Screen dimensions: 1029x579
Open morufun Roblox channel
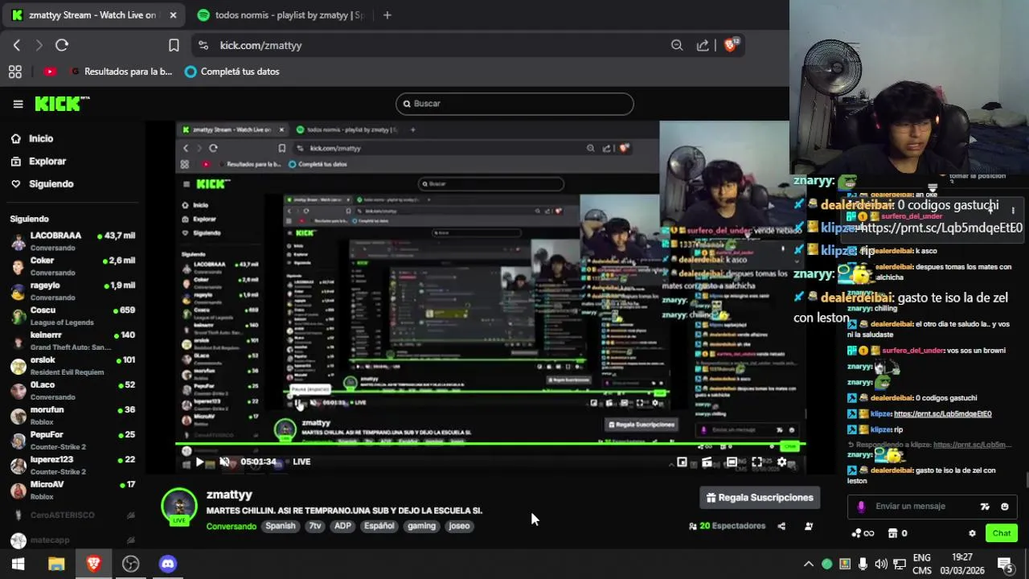coord(72,416)
